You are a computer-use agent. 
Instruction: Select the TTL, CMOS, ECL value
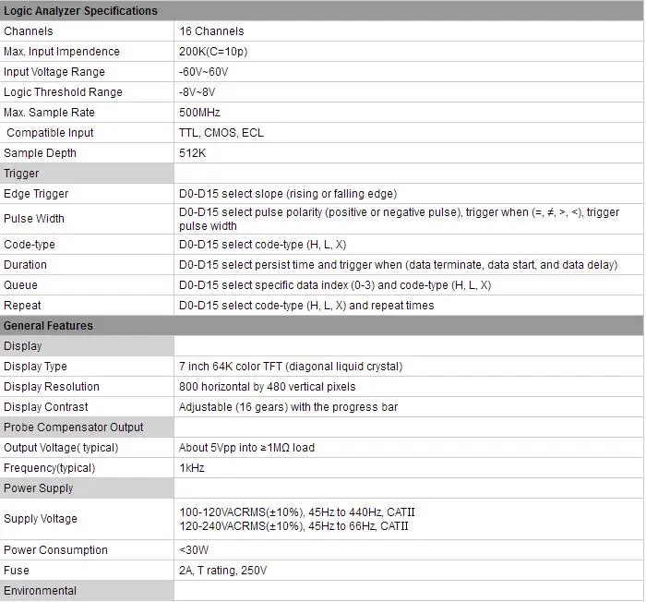point(221,133)
